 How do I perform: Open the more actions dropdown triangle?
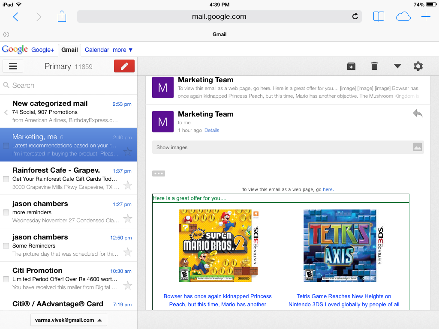pos(397,66)
